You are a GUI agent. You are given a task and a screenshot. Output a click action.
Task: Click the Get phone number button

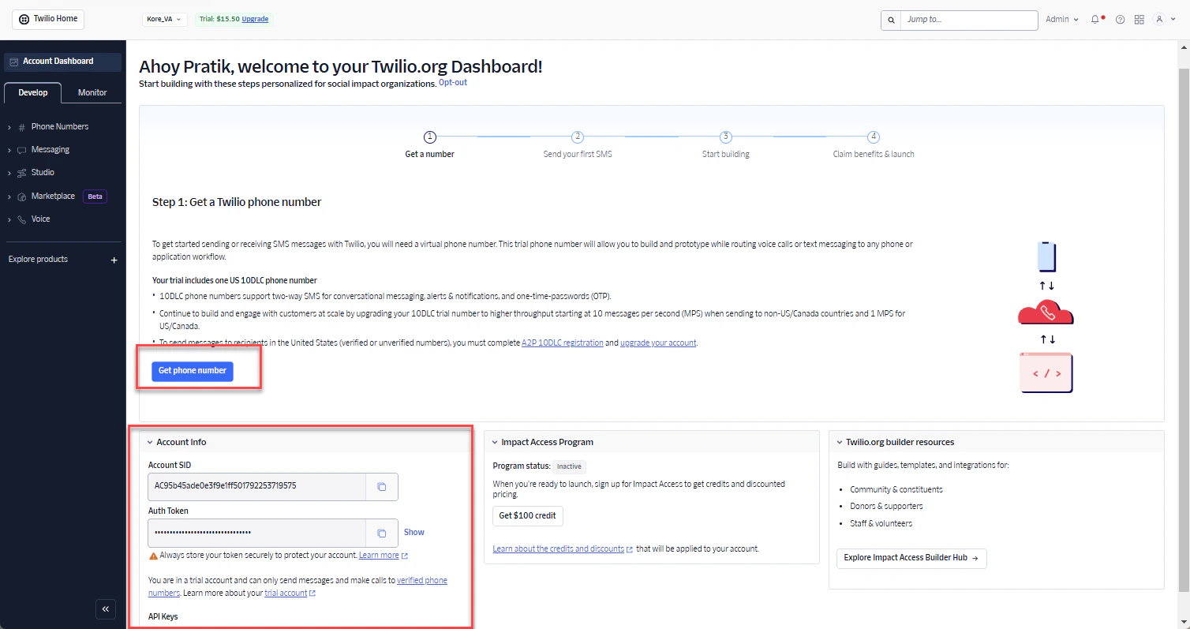click(193, 371)
